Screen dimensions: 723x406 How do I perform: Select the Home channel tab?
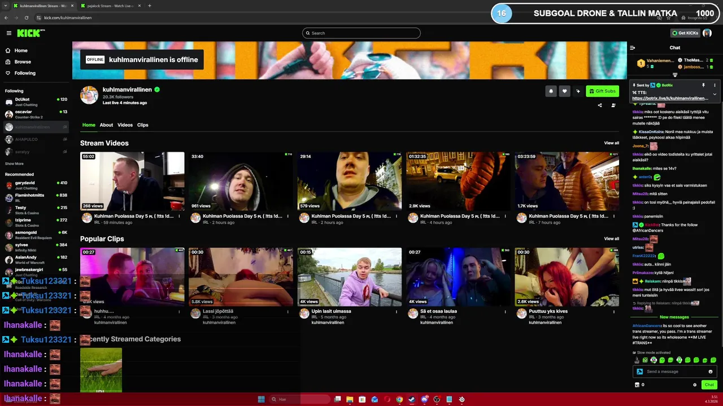pyautogui.click(x=89, y=125)
